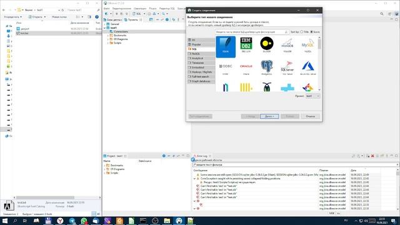Select the Analytical driver category
This screenshot has height=225, width=400.
click(201, 58)
